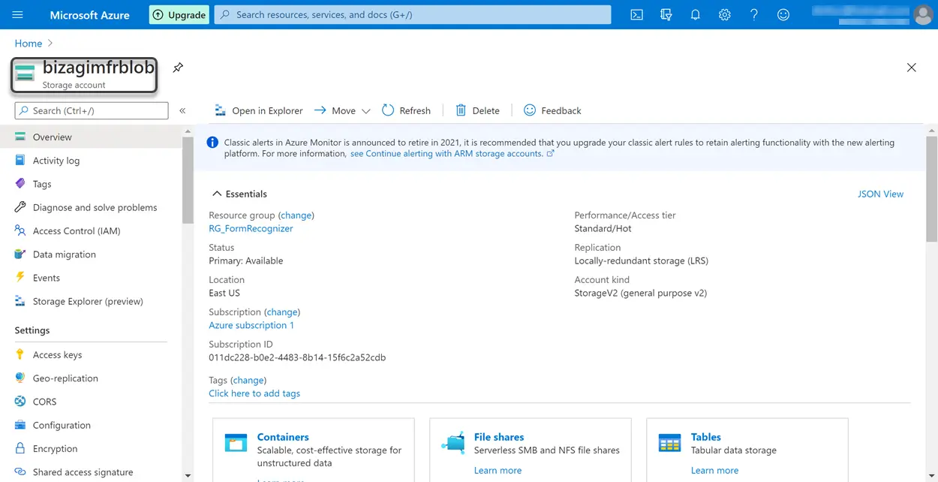The image size is (938, 482).
Task: Click the Upgrade button
Action: pos(179,14)
